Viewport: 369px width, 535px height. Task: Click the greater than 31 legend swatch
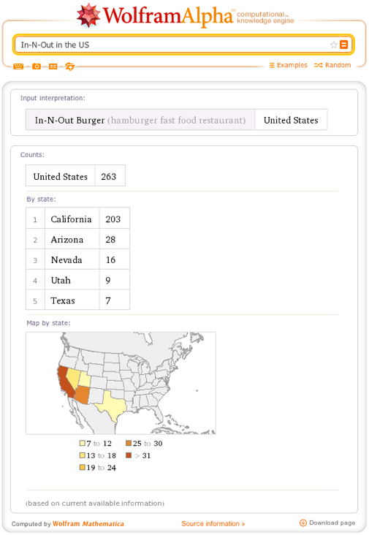(x=129, y=455)
